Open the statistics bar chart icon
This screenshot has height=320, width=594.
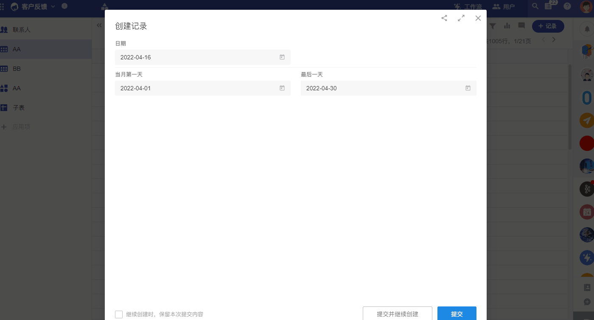coord(507,26)
